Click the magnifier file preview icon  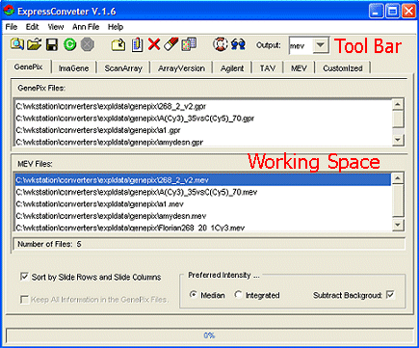point(16,44)
